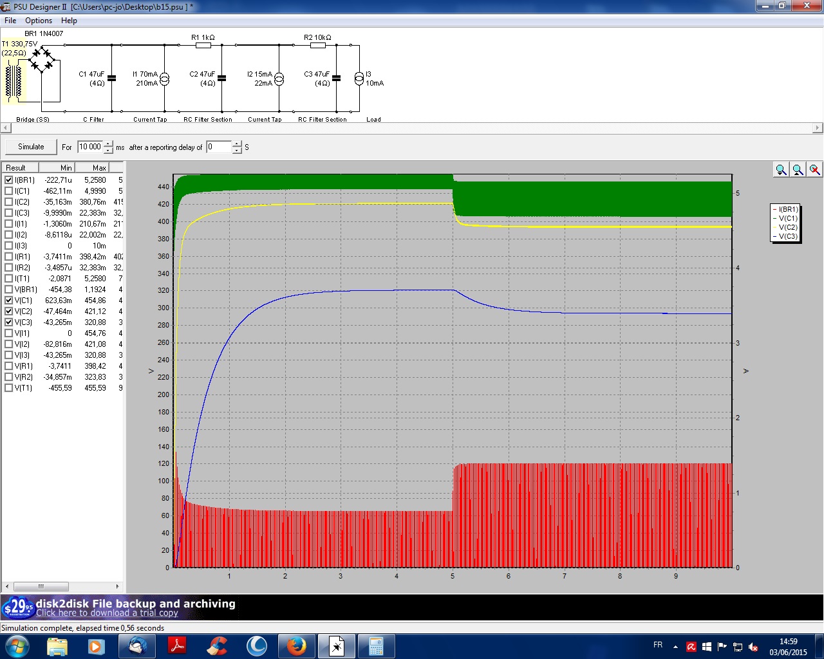The image size is (824, 659).
Task: Open Firefox from the taskbar
Action: 296,645
